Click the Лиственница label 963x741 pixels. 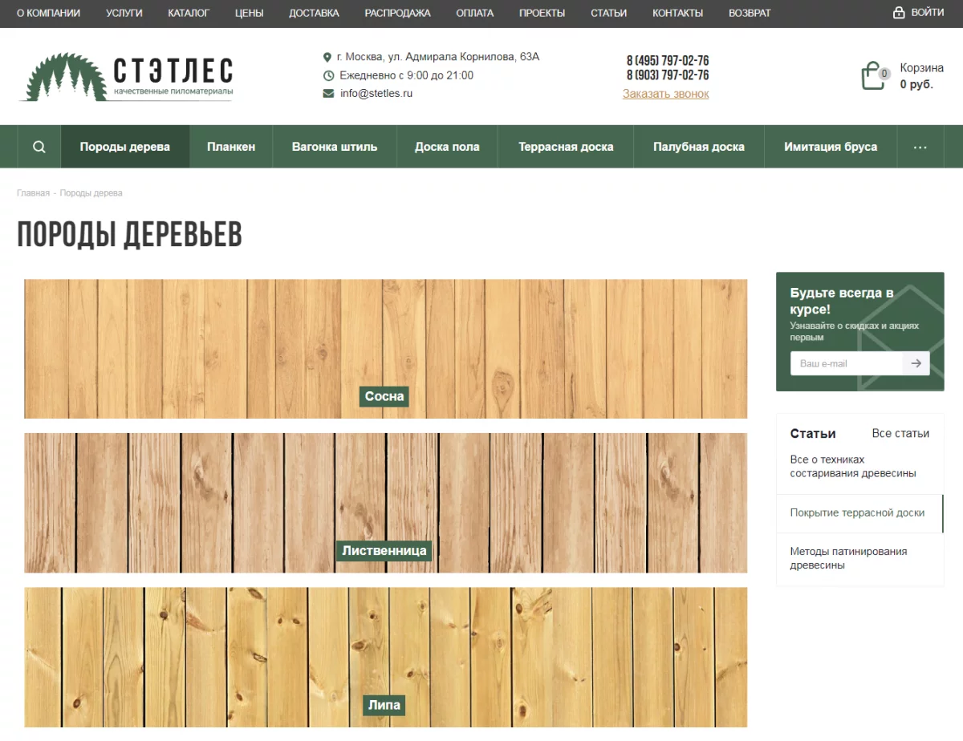[384, 551]
